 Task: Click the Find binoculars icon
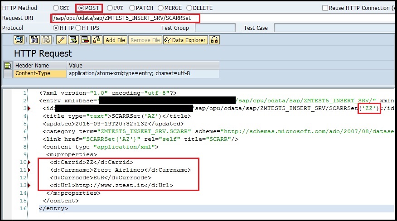tap(34, 40)
